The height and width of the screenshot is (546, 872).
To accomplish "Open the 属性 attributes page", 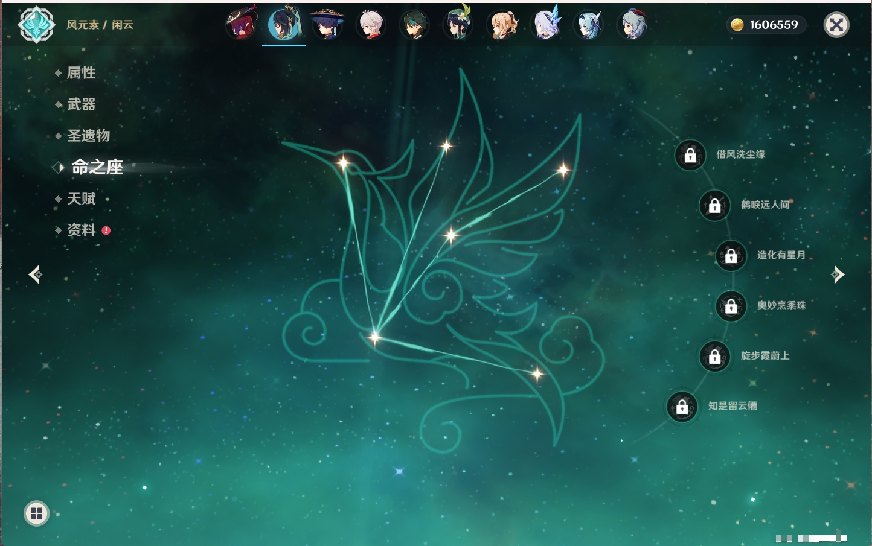I will pyautogui.click(x=81, y=73).
